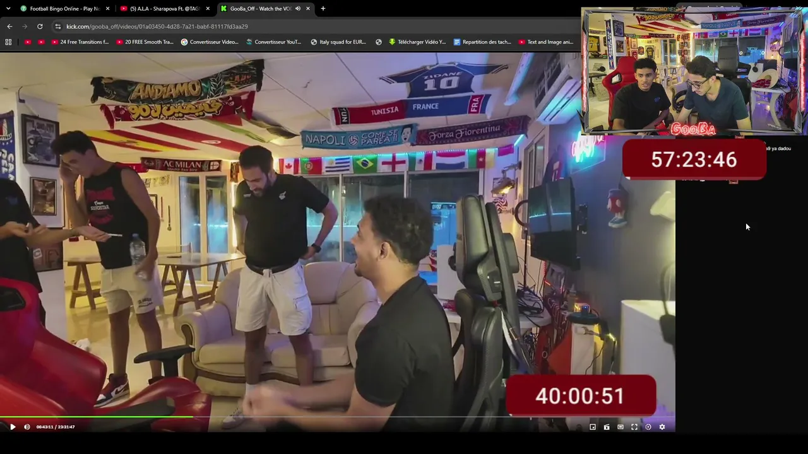
Task: View site information beside the address bar
Action: (58, 26)
